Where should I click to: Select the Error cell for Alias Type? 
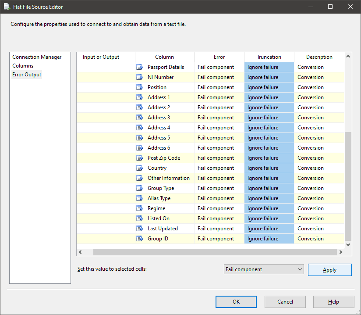pos(219,198)
